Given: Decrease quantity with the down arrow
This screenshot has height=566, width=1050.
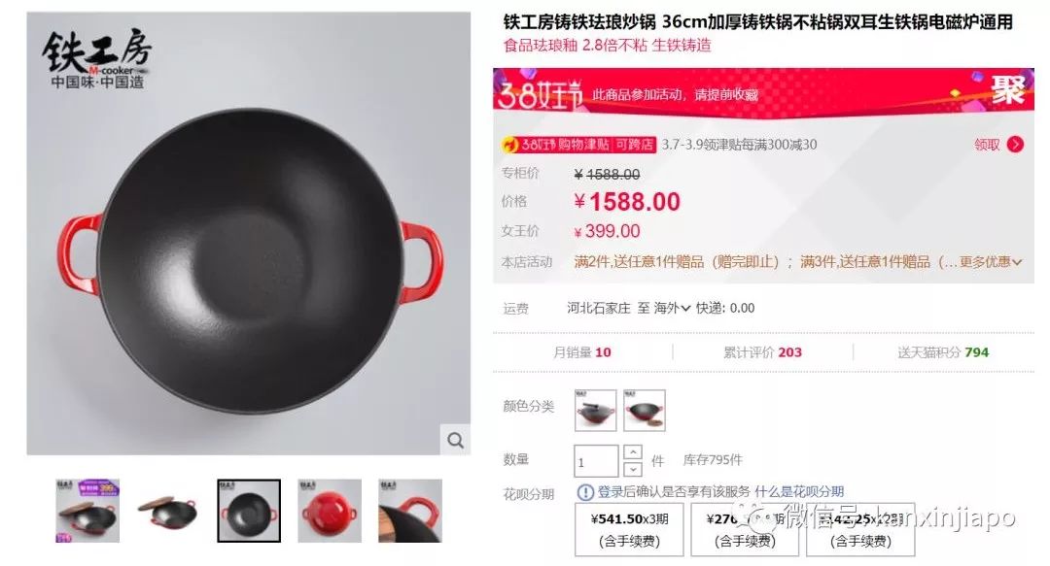Looking at the screenshot, I should (633, 469).
